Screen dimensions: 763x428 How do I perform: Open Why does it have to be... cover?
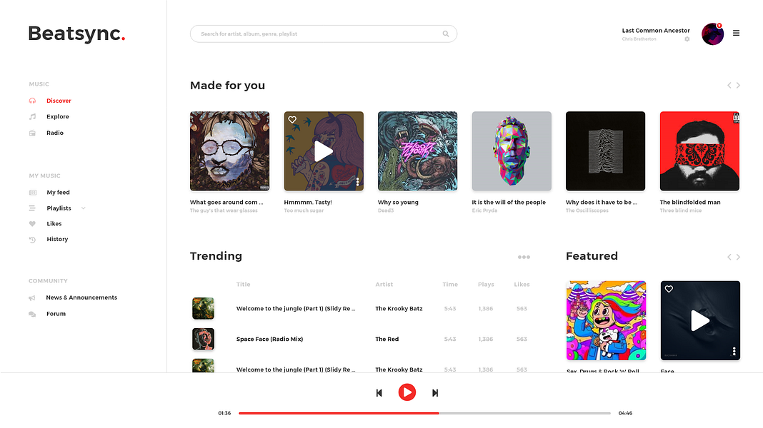click(x=605, y=151)
